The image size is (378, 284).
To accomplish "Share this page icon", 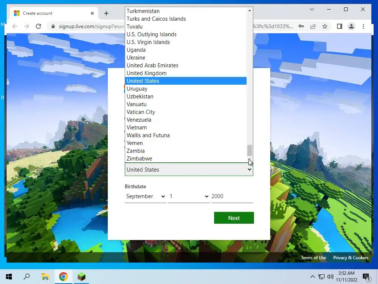I will [313, 26].
